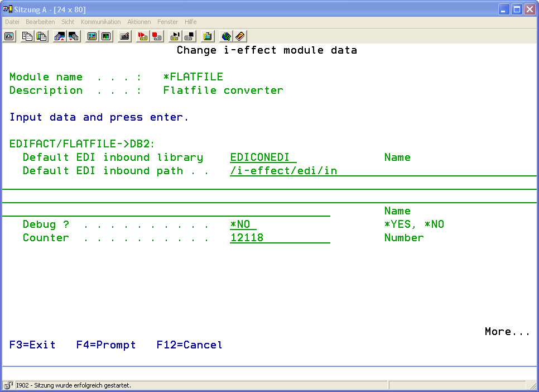Image resolution: width=539 pixels, height=392 pixels.
Task: Click the copy icon in toolbar
Action: [27, 36]
